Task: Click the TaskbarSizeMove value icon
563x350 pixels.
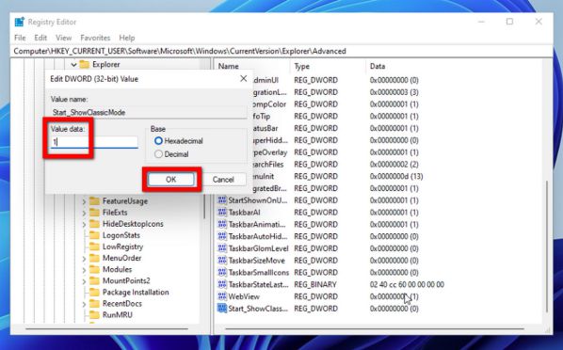Action: click(222, 261)
